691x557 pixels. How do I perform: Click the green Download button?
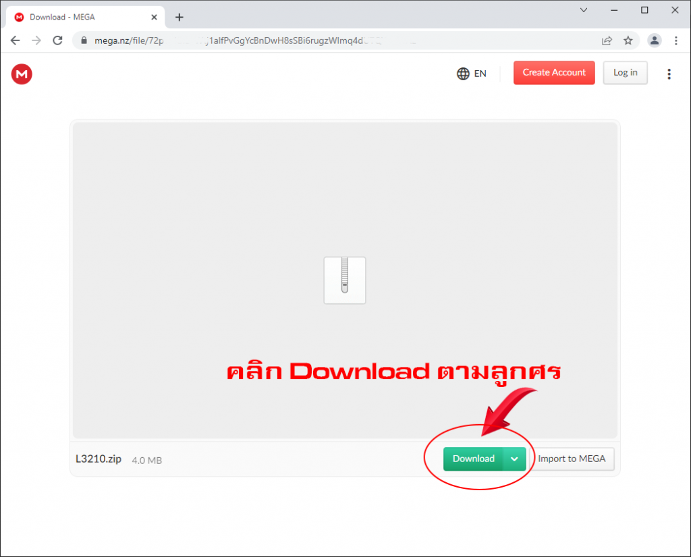[x=473, y=459]
